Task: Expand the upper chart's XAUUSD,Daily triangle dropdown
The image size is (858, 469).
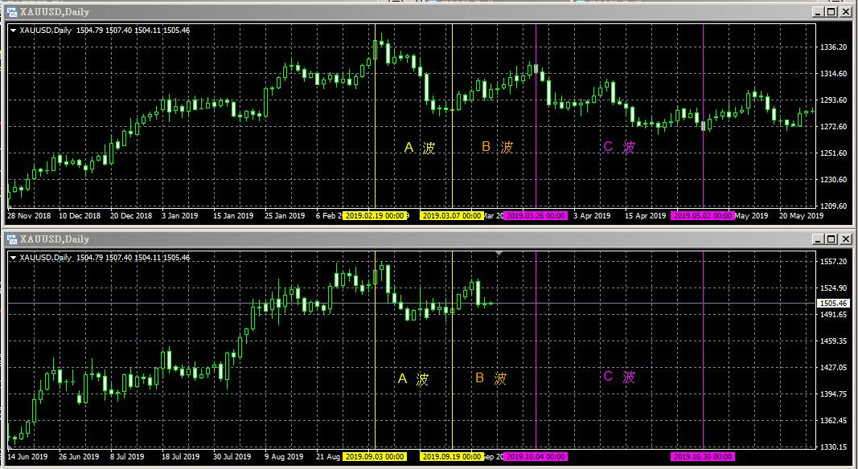Action: point(14,31)
